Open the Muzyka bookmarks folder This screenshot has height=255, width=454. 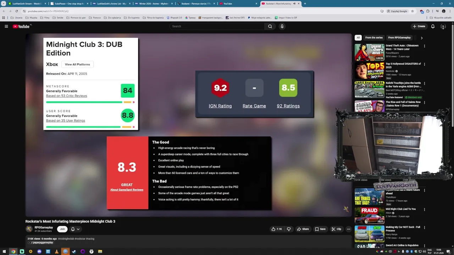31,17
